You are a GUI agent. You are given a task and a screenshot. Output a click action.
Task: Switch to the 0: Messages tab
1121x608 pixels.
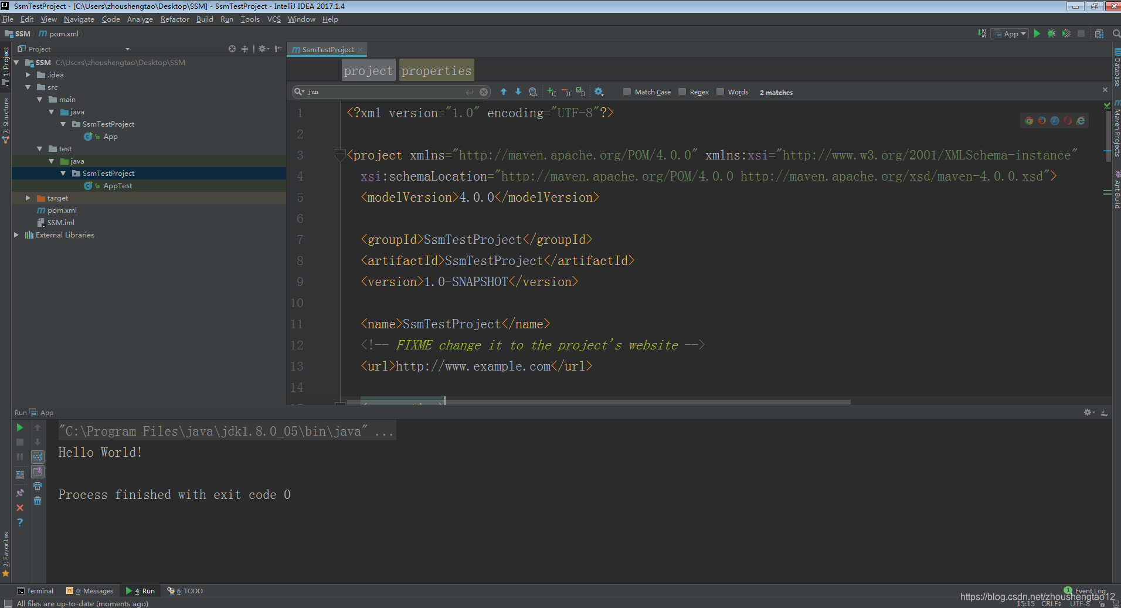point(90,591)
